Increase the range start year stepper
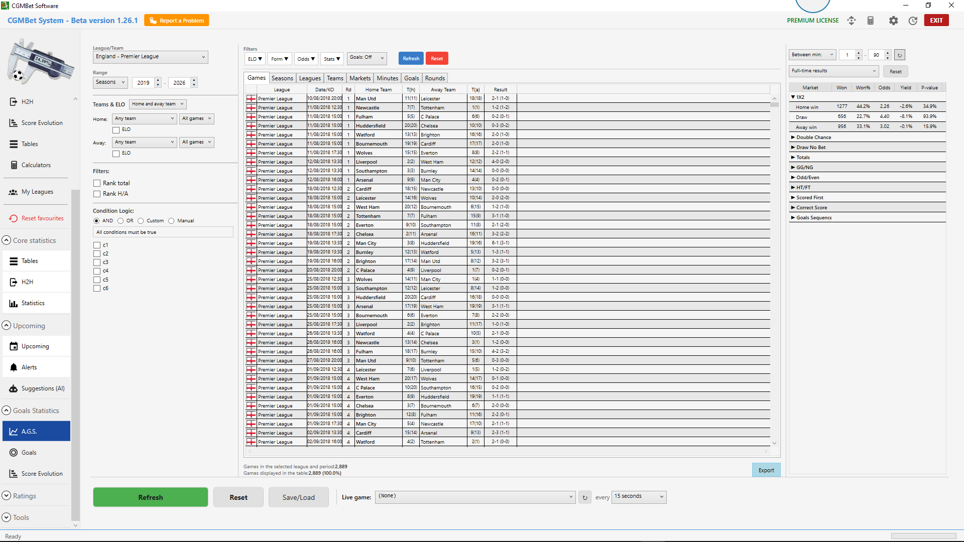This screenshot has height=542, width=964. (x=158, y=80)
